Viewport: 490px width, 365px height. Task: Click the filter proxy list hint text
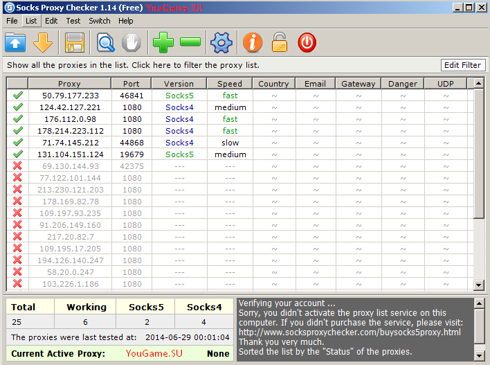[x=133, y=65]
